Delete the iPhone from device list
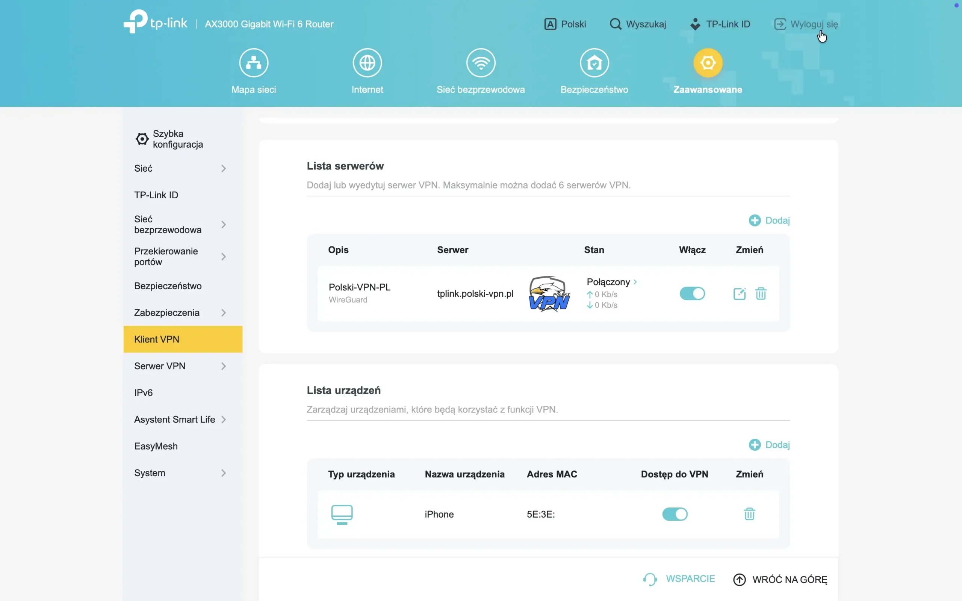Screen dimensions: 962x601 (749, 514)
